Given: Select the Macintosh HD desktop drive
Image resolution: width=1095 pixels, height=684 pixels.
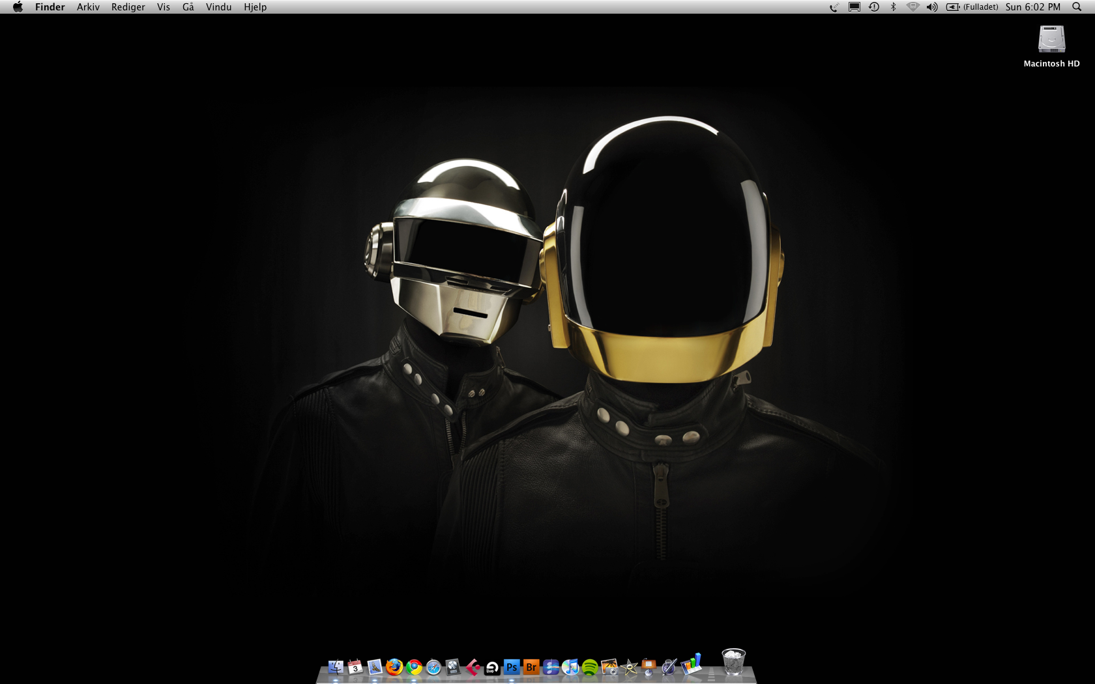Looking at the screenshot, I should click(x=1051, y=46).
